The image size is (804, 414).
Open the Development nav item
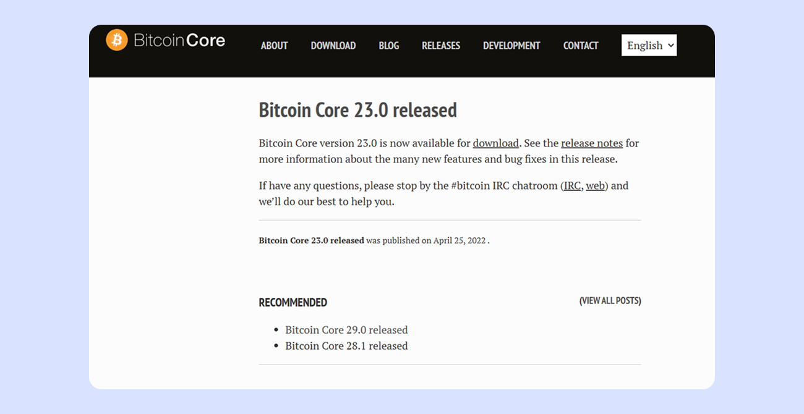[511, 46]
